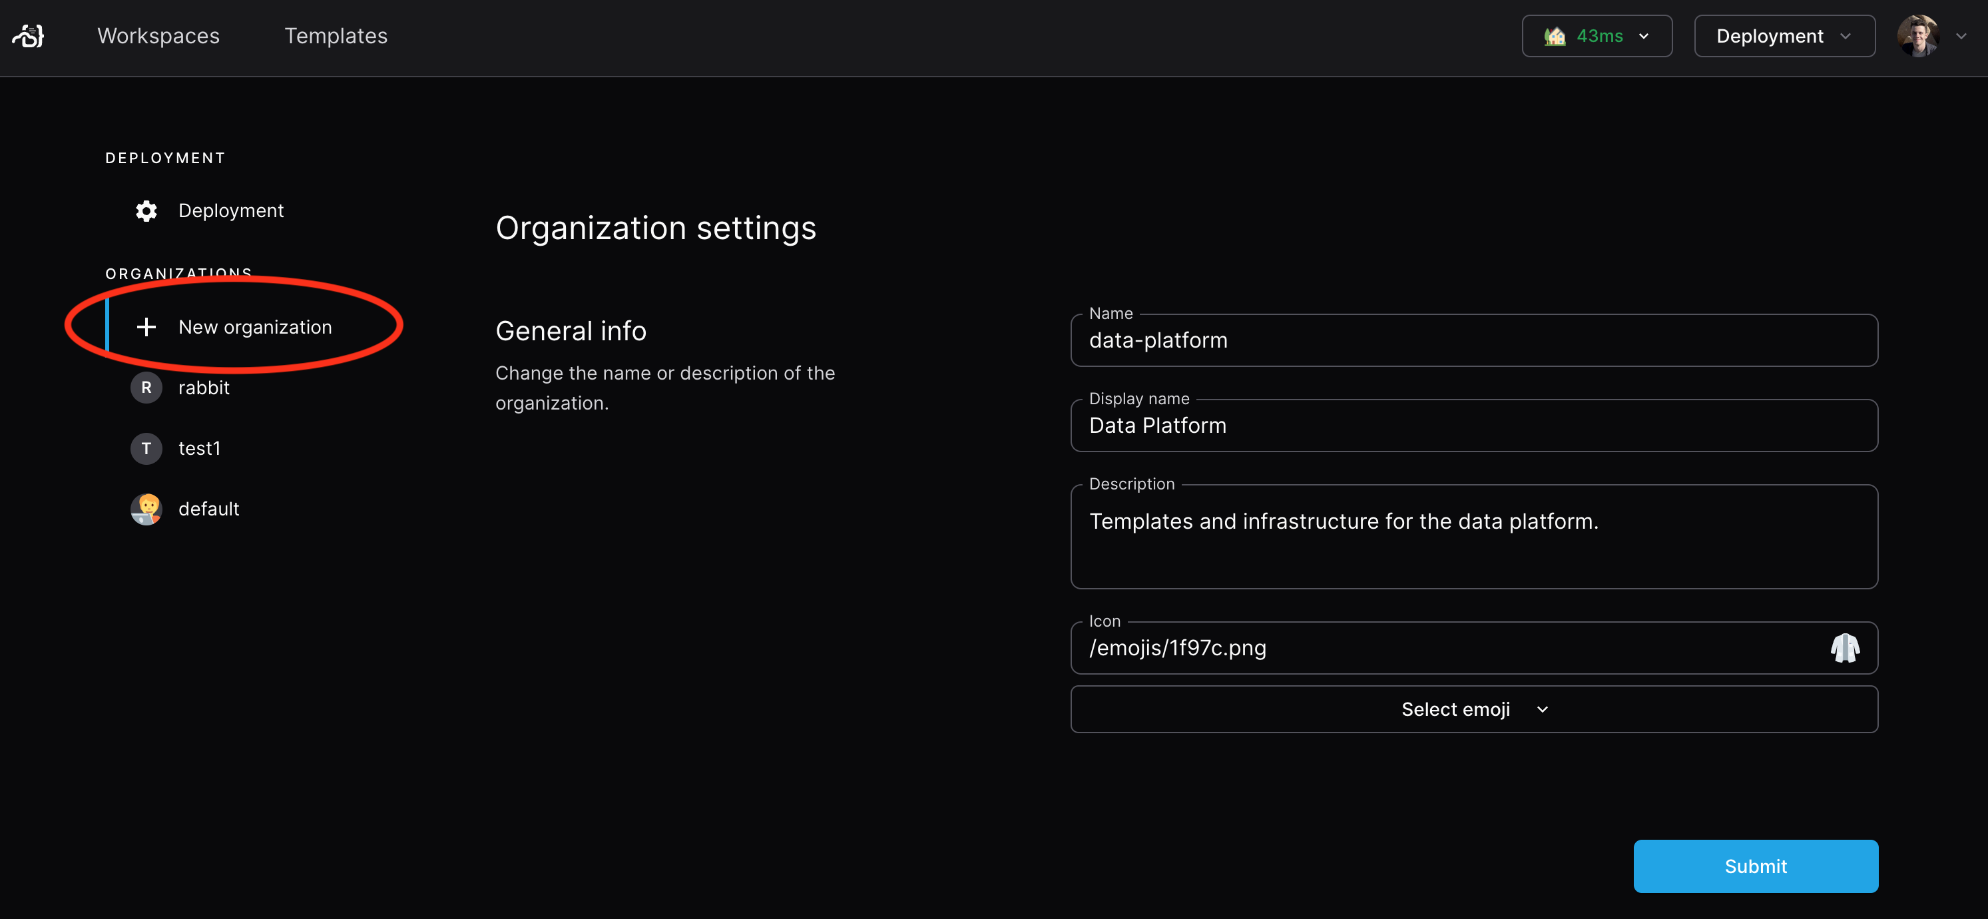
Task: Click the Name input field
Action: [1473, 340]
